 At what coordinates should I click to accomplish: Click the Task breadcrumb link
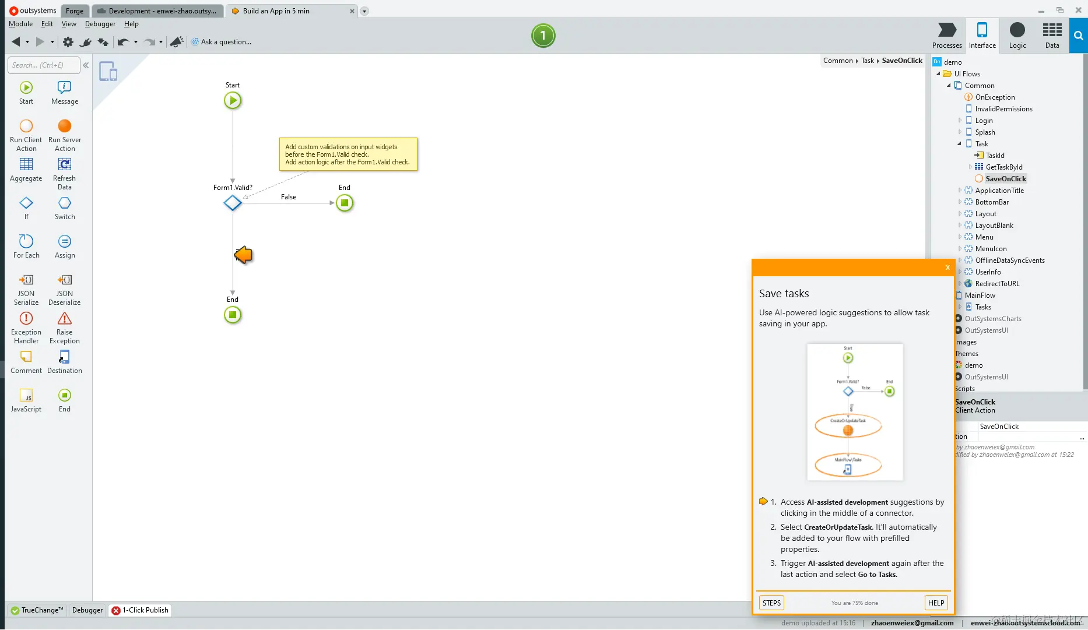[x=868, y=61]
